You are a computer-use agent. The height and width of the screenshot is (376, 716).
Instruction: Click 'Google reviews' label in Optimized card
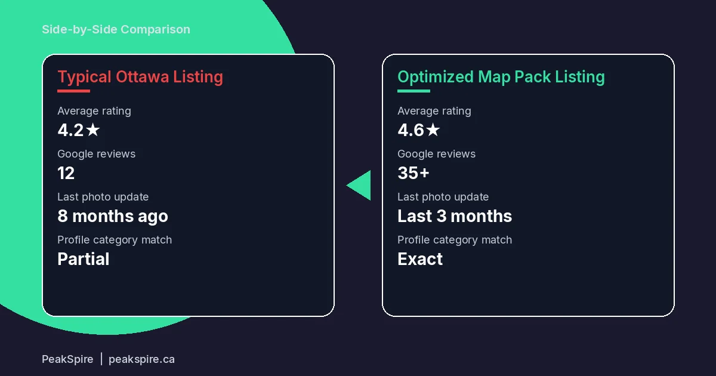(437, 154)
